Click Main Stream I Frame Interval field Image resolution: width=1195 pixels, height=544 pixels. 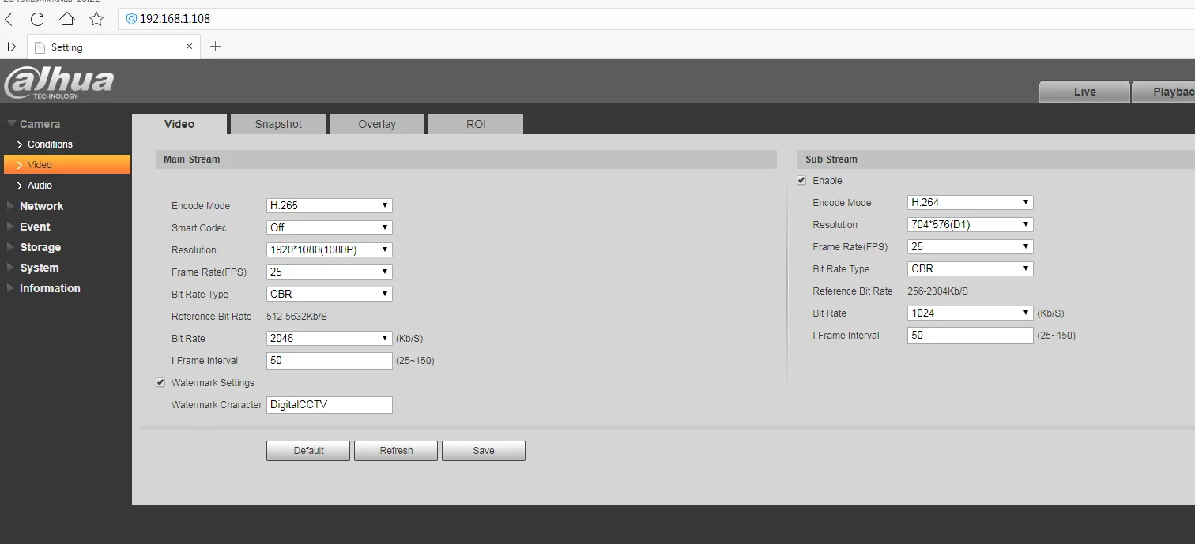click(330, 360)
